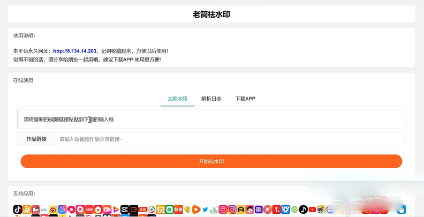Click the Instagram camera icon

[232, 209]
